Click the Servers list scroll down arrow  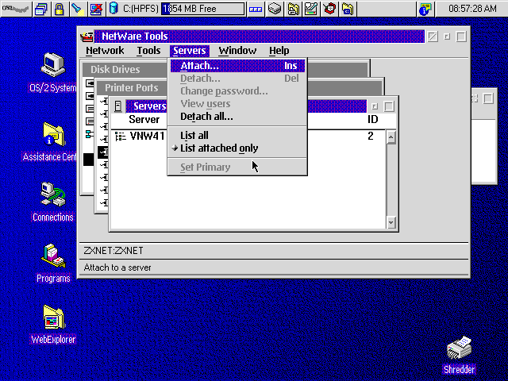391,222
